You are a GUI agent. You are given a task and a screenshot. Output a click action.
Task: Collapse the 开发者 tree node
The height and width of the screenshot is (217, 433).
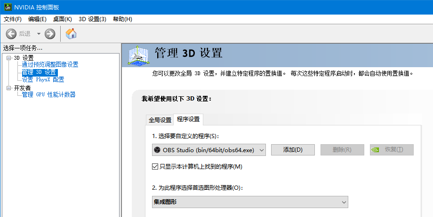pos(8,88)
